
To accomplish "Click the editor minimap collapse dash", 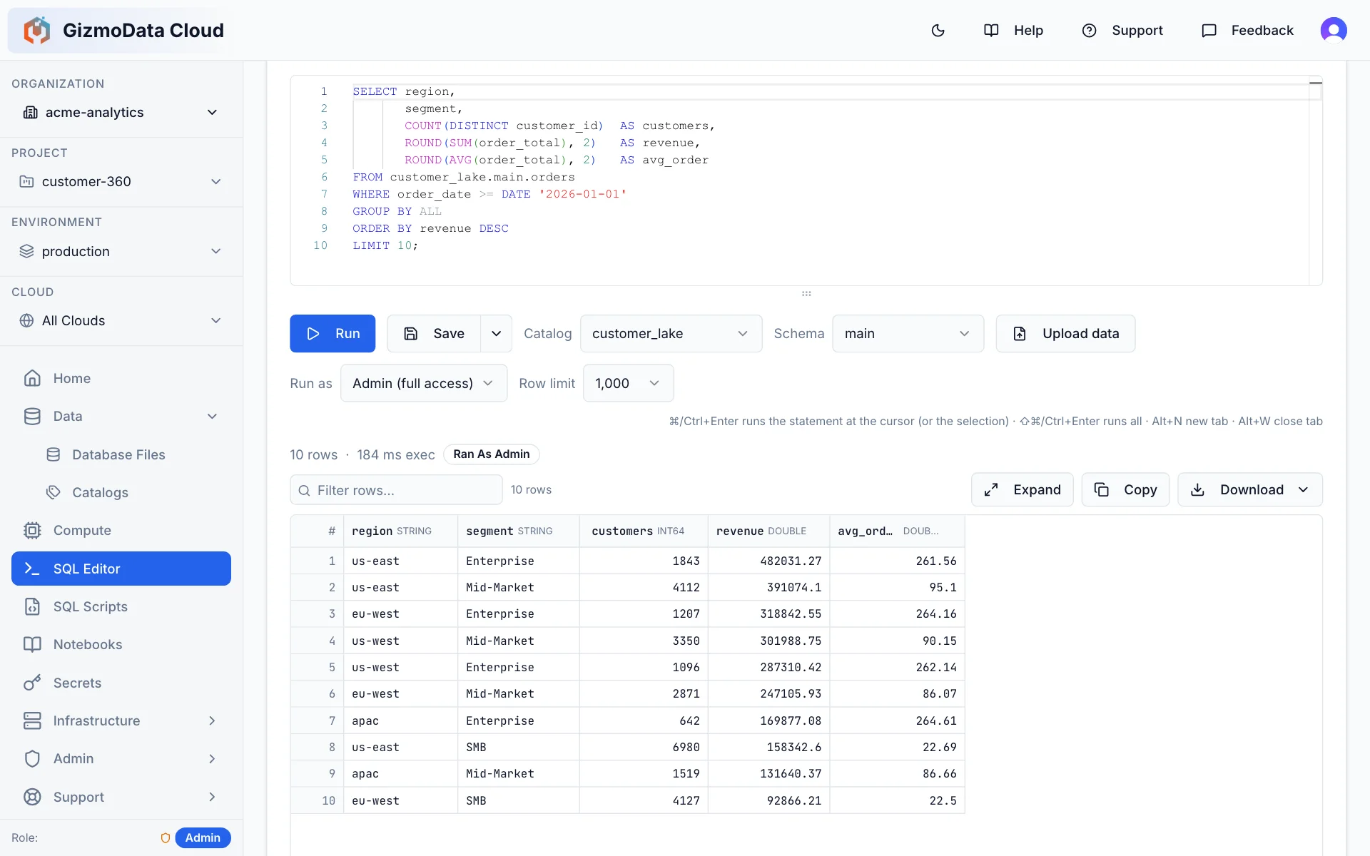I will coord(1316,83).
